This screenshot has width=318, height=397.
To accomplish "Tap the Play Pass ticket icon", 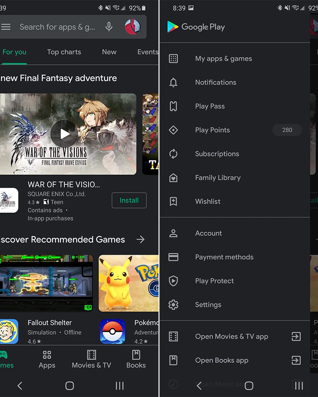I will [173, 106].
